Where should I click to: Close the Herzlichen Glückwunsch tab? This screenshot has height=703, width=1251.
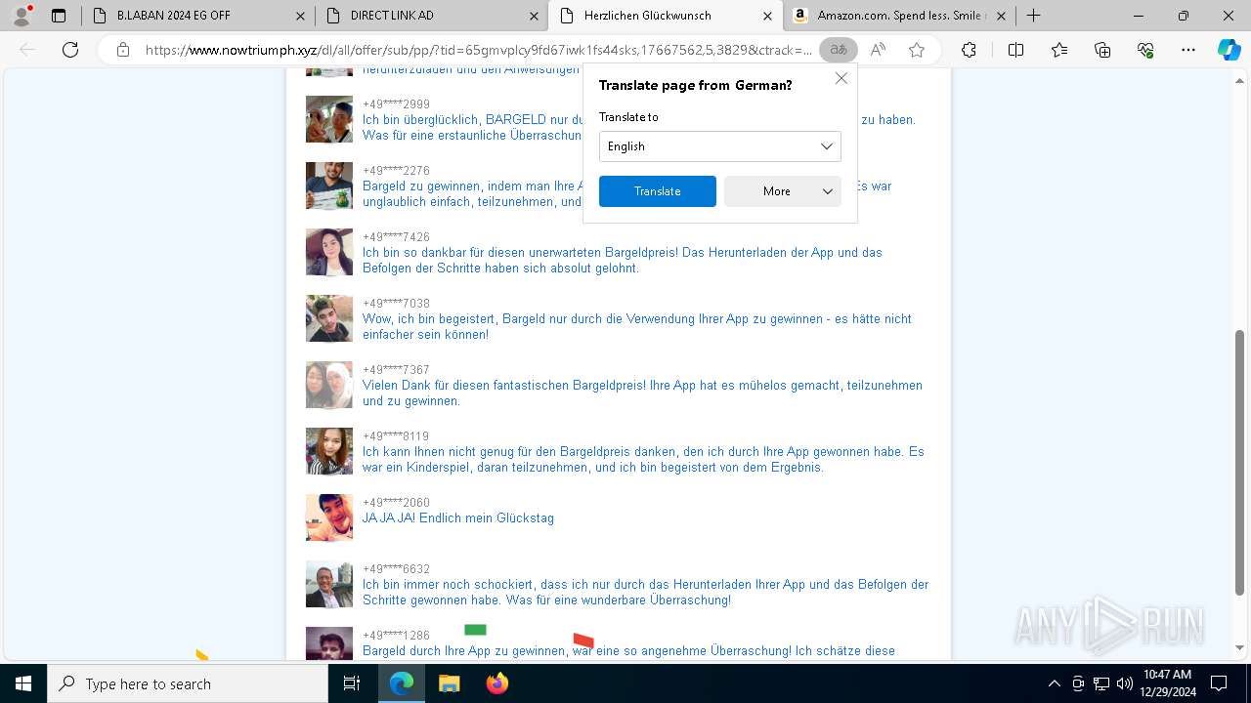(x=767, y=16)
